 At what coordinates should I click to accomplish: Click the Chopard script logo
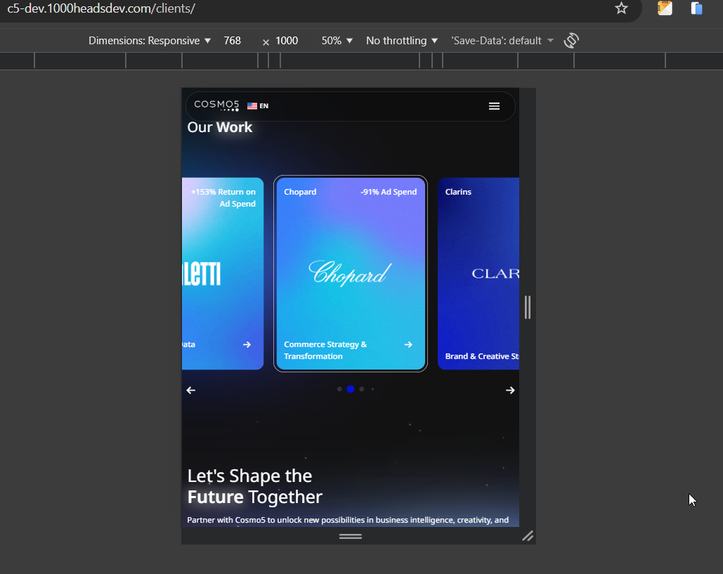(x=350, y=273)
